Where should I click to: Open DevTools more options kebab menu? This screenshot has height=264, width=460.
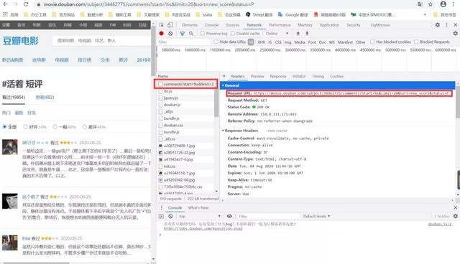click(447, 25)
